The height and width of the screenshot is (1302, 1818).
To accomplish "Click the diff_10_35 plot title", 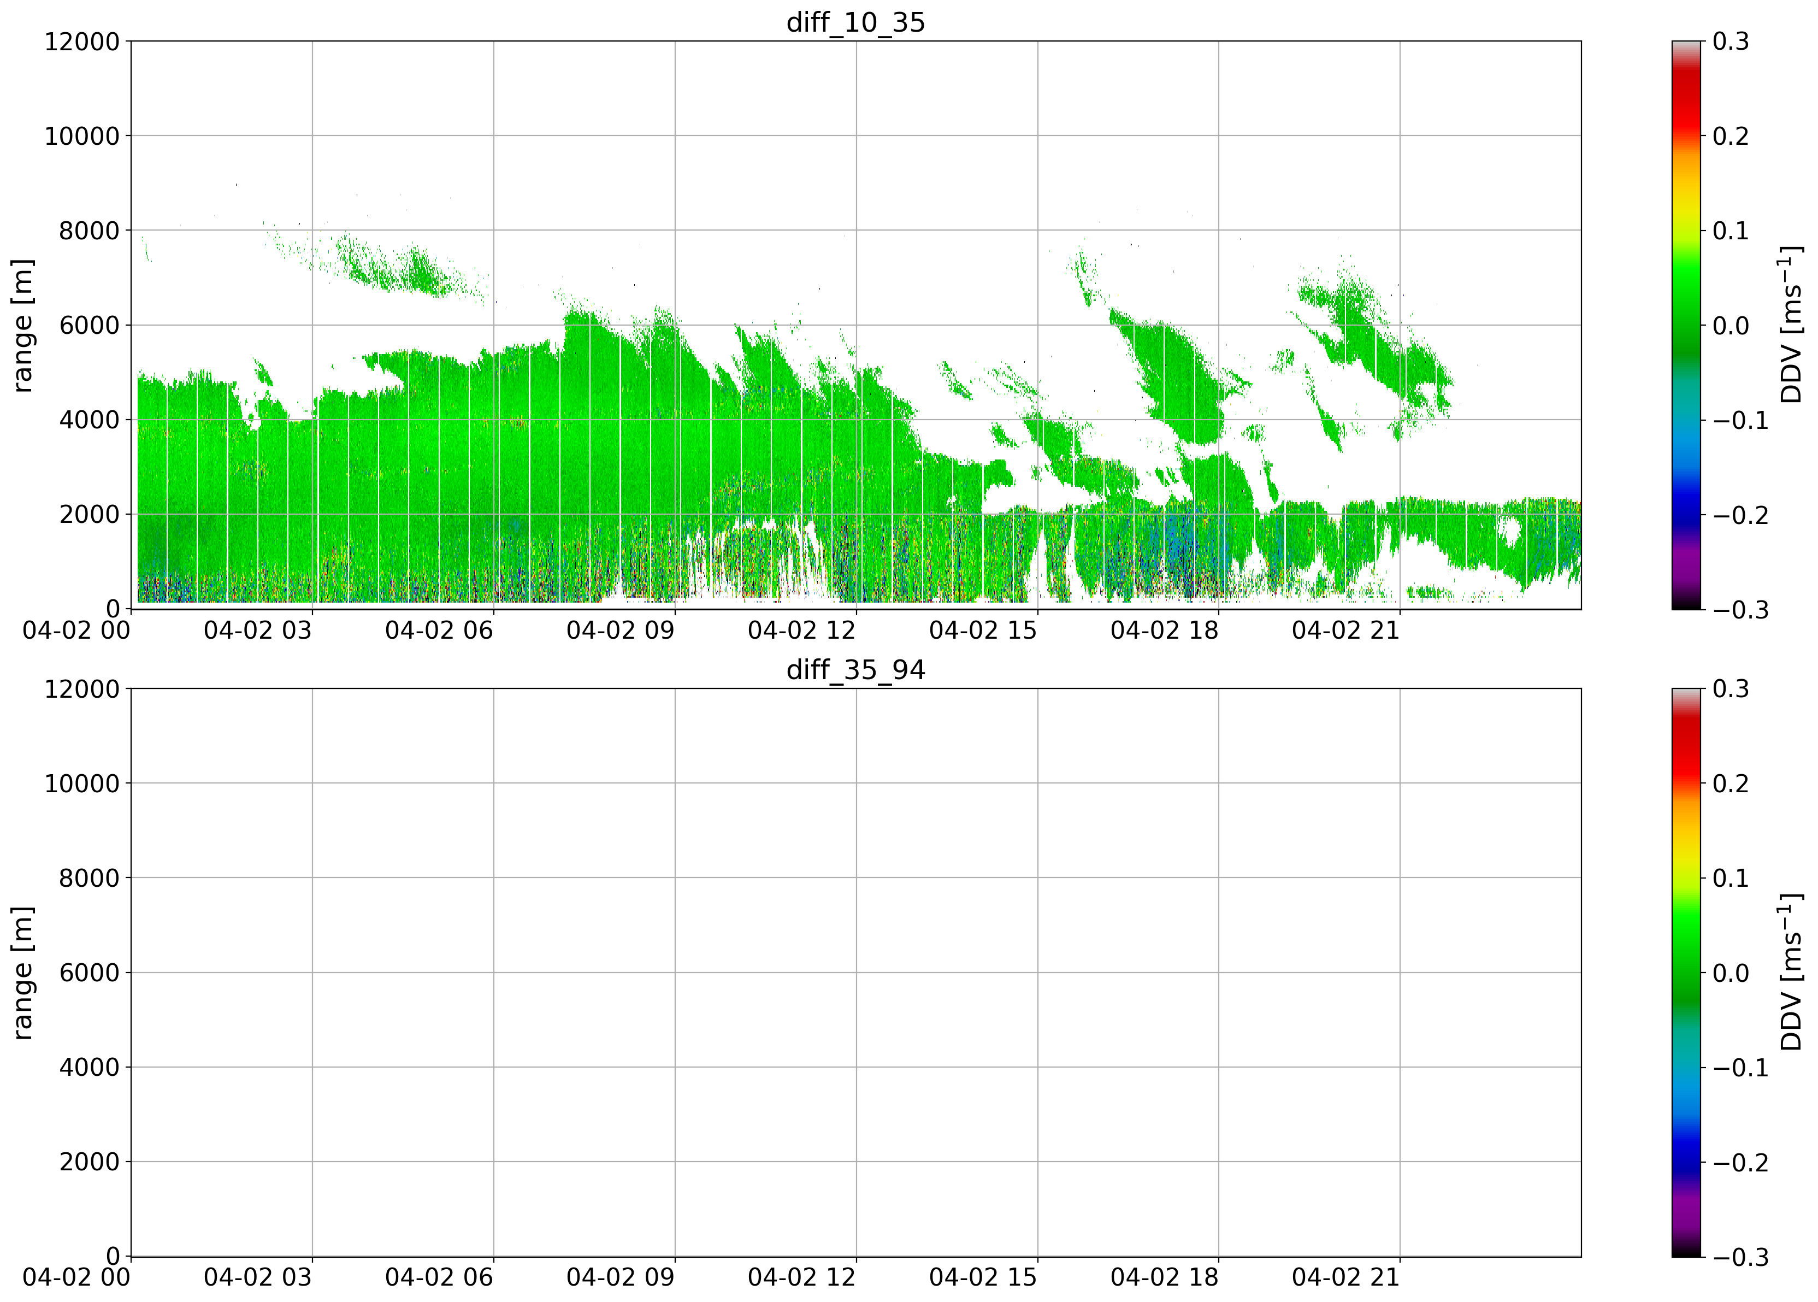I will tap(855, 22).
